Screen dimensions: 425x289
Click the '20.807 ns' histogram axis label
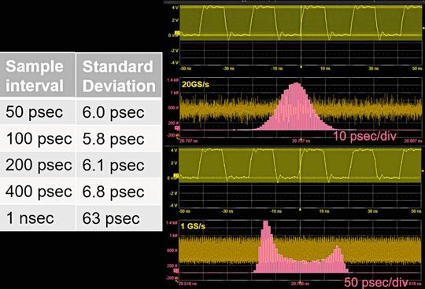(413, 141)
